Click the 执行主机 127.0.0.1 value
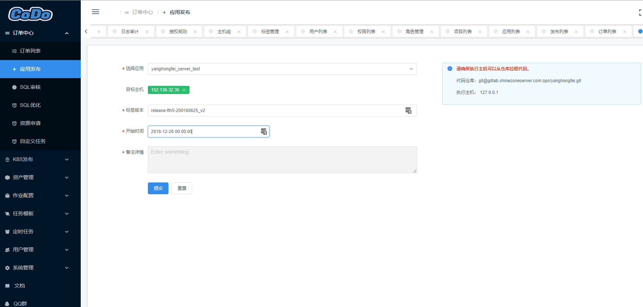Image resolution: width=643 pixels, height=307 pixels. tap(489, 93)
